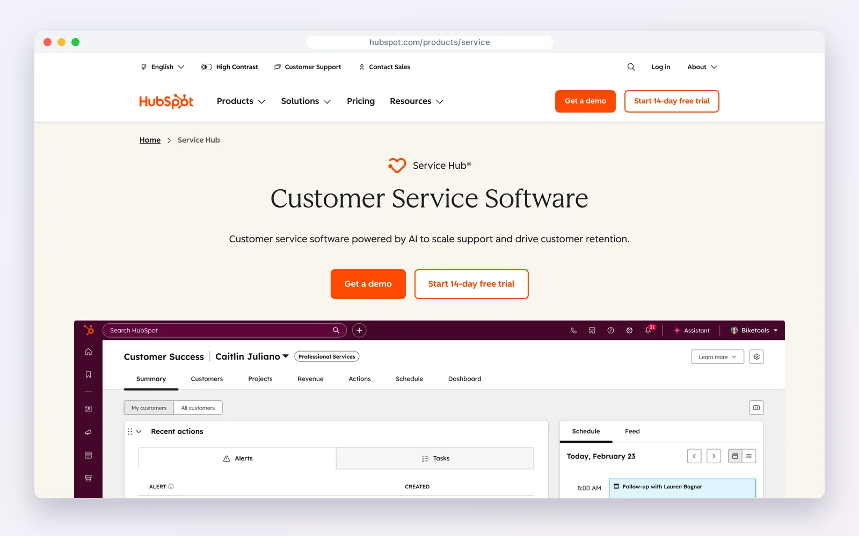859x536 pixels.
Task: Click the side panel layout icon
Action: [x=756, y=408]
